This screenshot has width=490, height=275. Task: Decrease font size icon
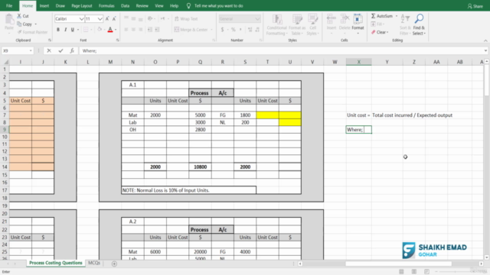click(x=114, y=18)
